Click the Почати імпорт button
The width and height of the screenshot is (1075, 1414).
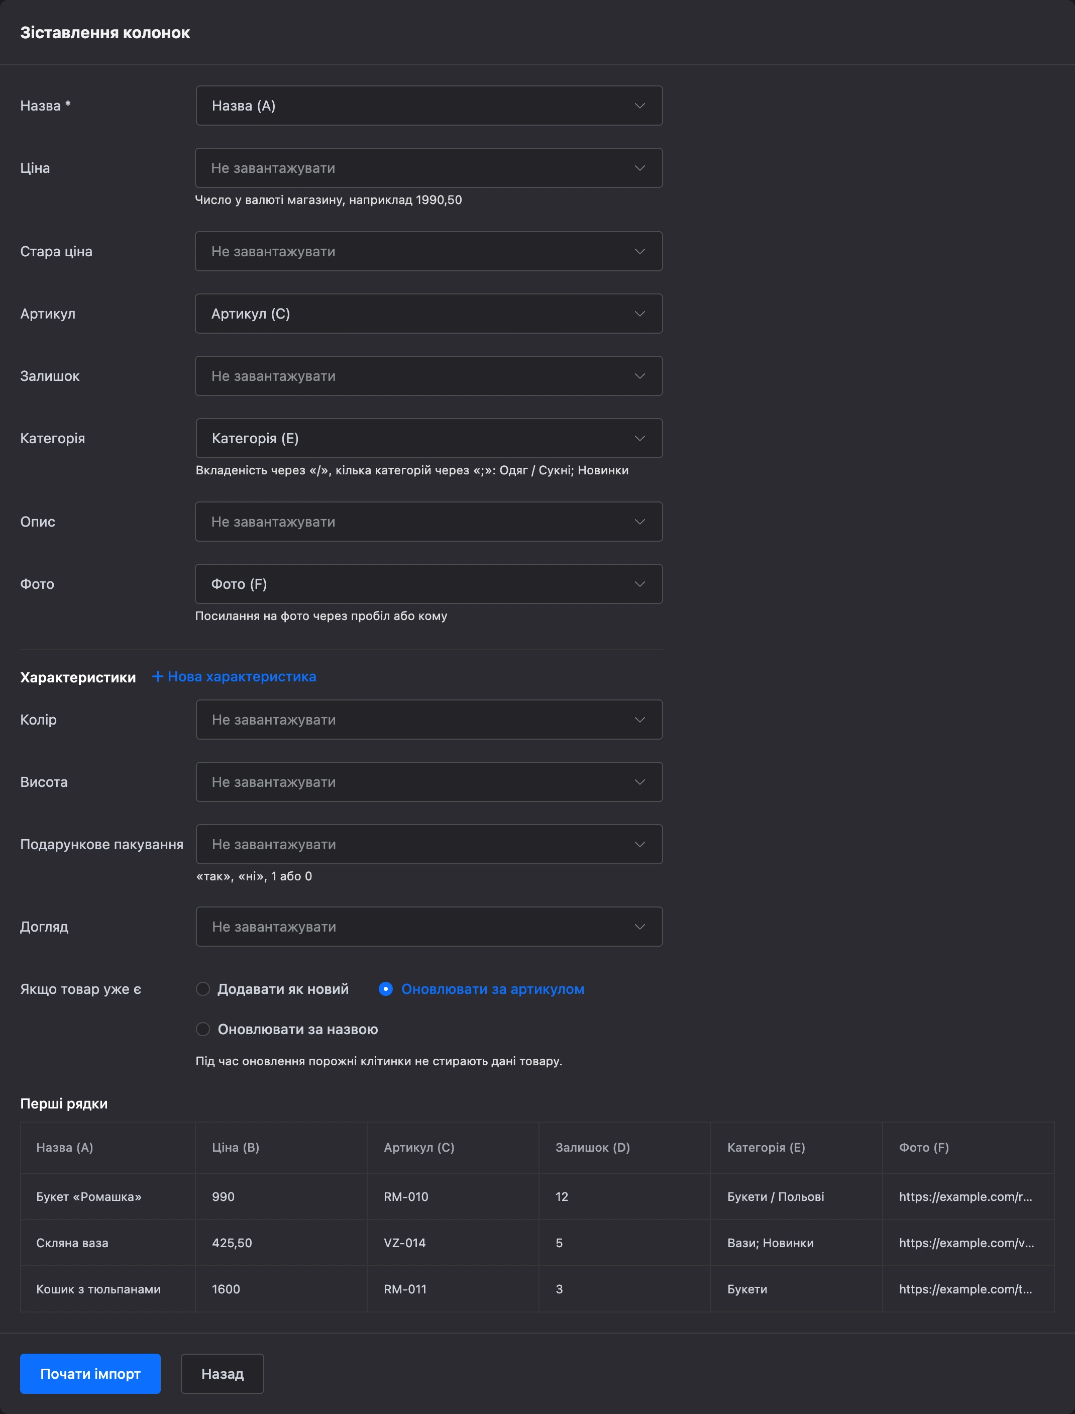pos(90,1374)
